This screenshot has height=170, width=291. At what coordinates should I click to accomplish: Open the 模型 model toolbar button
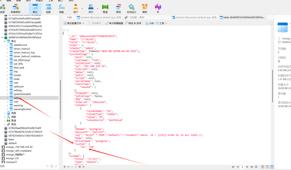(x=145, y=9)
